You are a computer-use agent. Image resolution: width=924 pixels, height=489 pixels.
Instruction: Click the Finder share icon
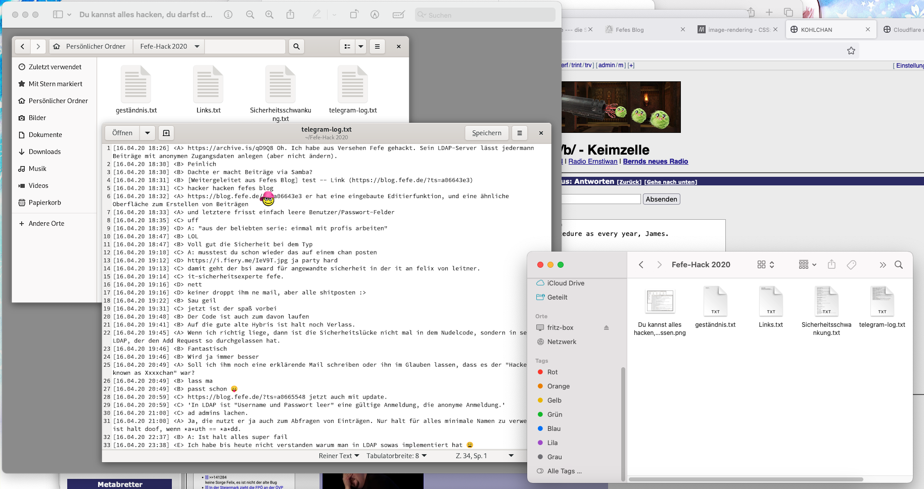(831, 264)
